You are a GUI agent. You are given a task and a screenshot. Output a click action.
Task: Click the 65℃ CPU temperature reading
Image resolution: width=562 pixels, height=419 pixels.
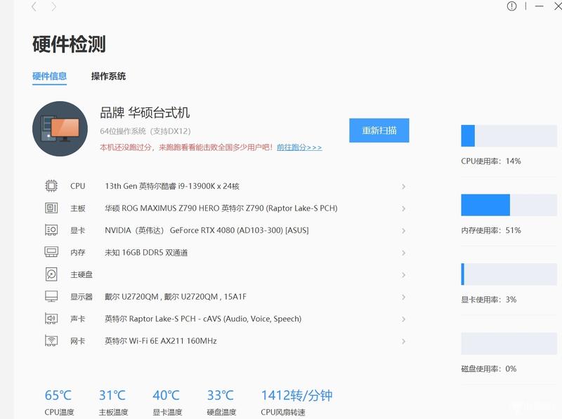(x=58, y=395)
